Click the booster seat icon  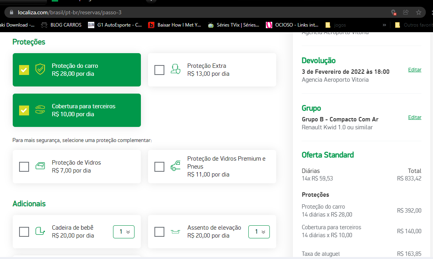pos(176,232)
